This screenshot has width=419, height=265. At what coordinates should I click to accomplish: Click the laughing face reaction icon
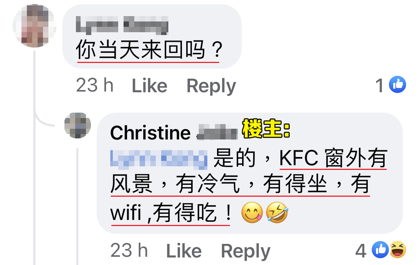pyautogui.click(x=398, y=250)
